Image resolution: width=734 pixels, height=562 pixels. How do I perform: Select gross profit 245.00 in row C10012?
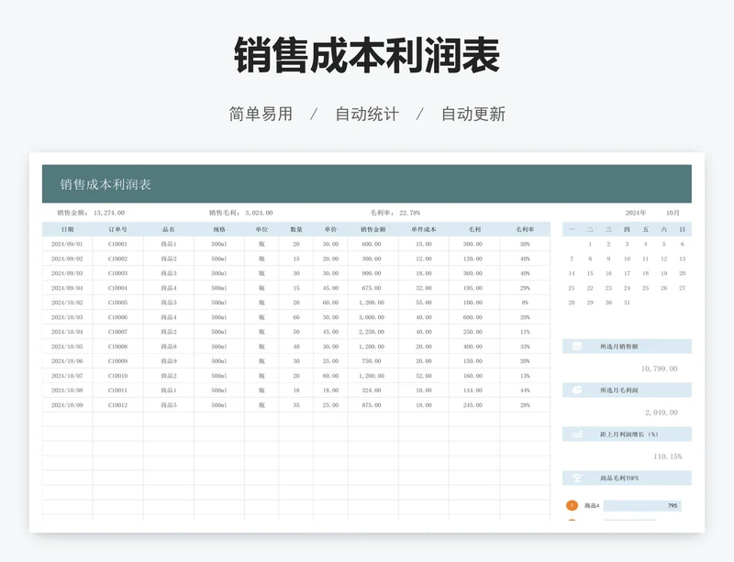click(x=474, y=405)
